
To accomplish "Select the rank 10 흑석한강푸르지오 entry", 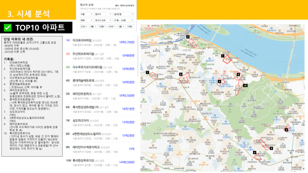I will pyautogui.click(x=100, y=162).
